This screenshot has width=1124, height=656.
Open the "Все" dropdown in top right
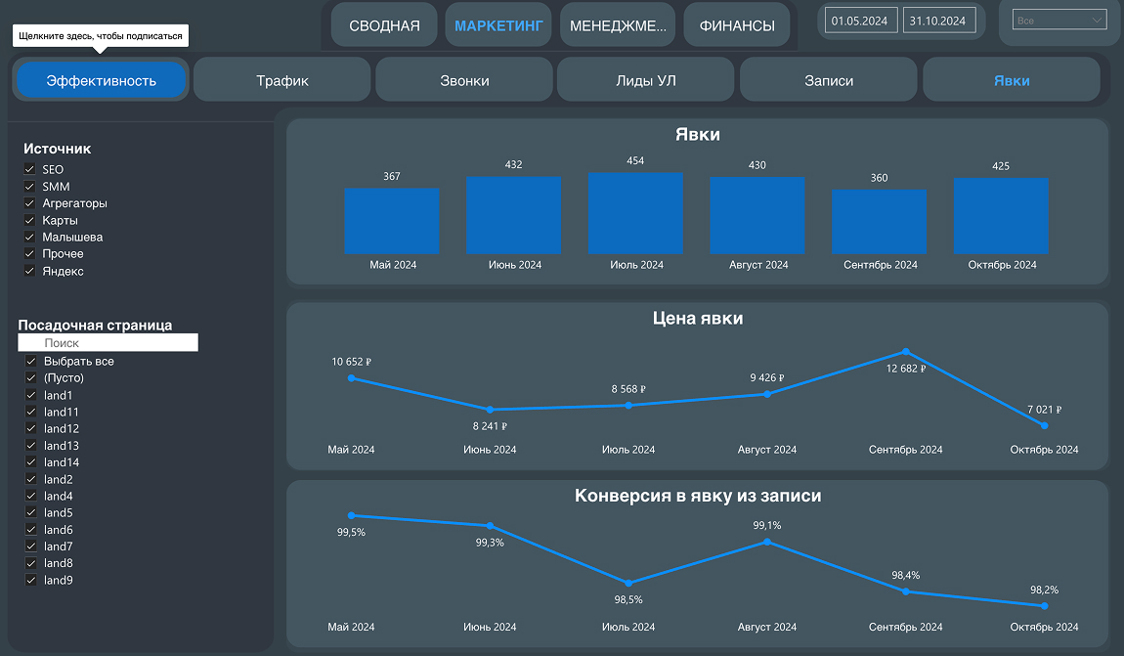(1059, 21)
